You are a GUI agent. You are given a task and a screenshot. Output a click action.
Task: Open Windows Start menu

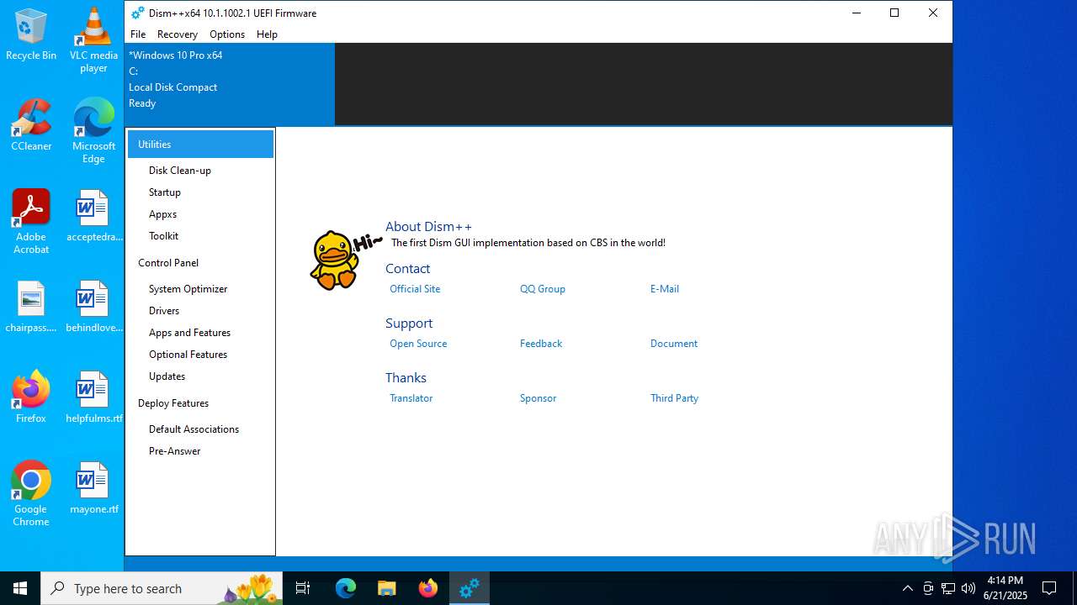pos(20,588)
